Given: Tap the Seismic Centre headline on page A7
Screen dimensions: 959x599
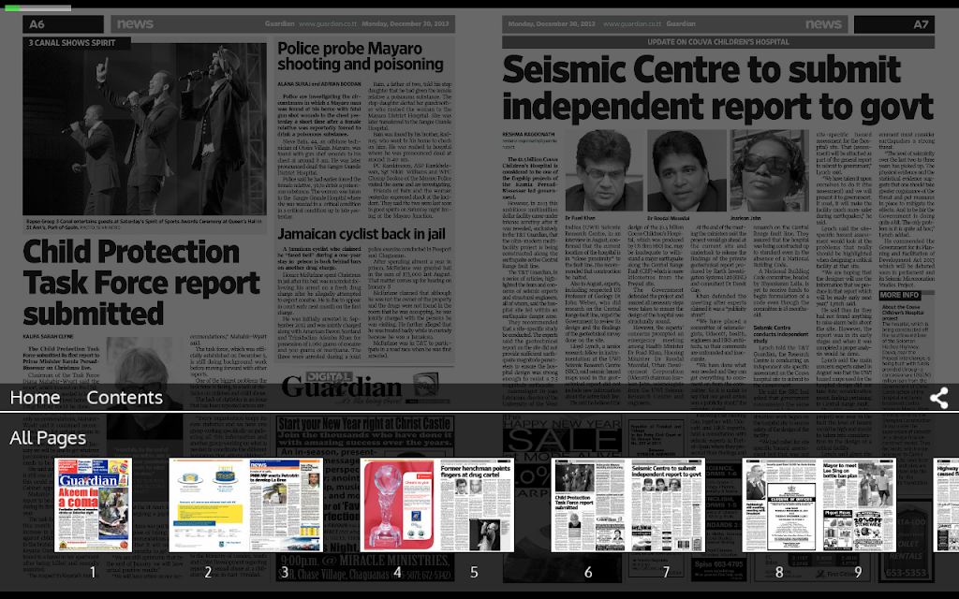Looking at the screenshot, I should 717,88.
